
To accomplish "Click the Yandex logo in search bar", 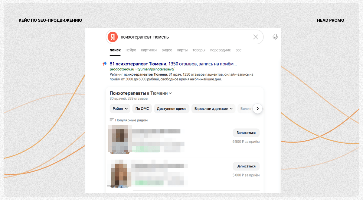I will [x=113, y=37].
